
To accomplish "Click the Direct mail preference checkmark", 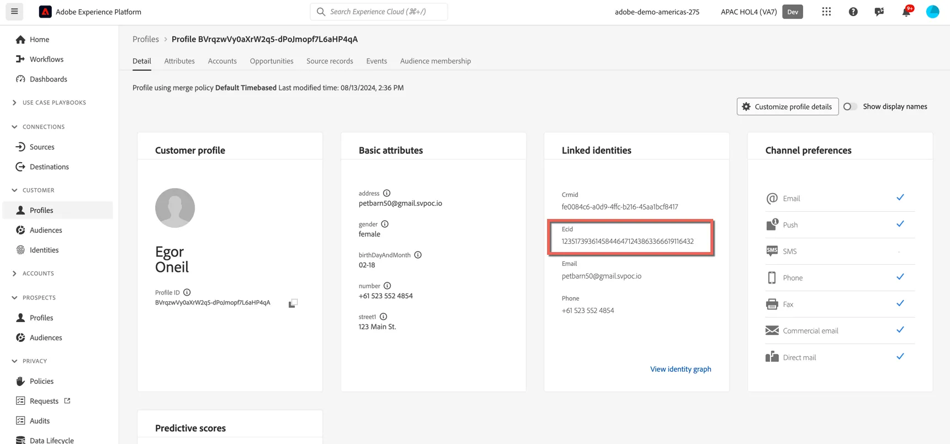I will [900, 356].
